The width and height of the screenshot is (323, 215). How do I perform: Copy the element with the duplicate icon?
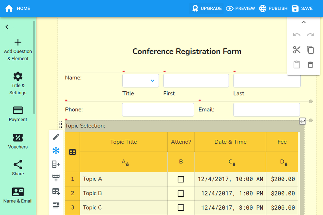310,50
